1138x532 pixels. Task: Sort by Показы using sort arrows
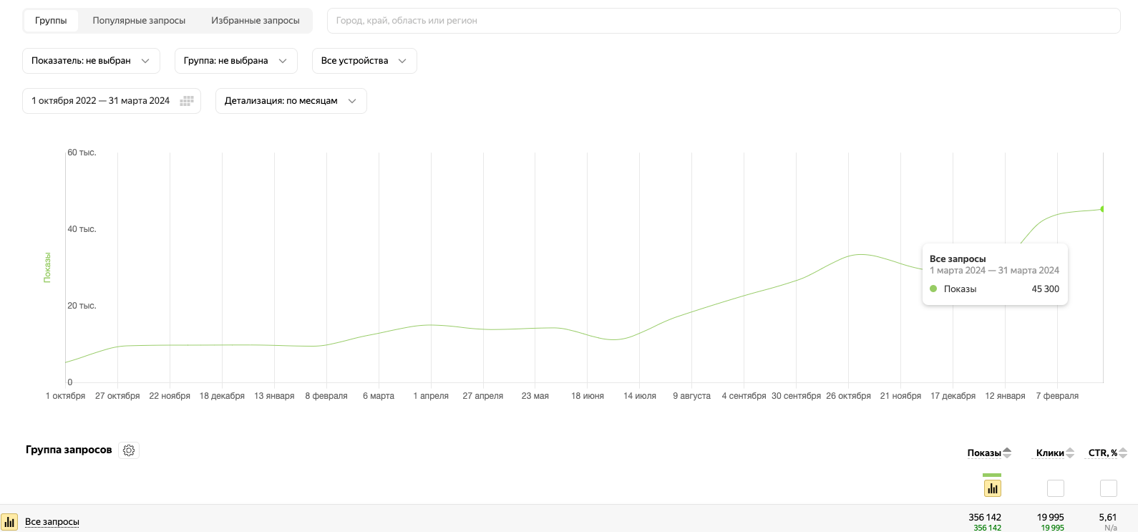[x=1007, y=453]
